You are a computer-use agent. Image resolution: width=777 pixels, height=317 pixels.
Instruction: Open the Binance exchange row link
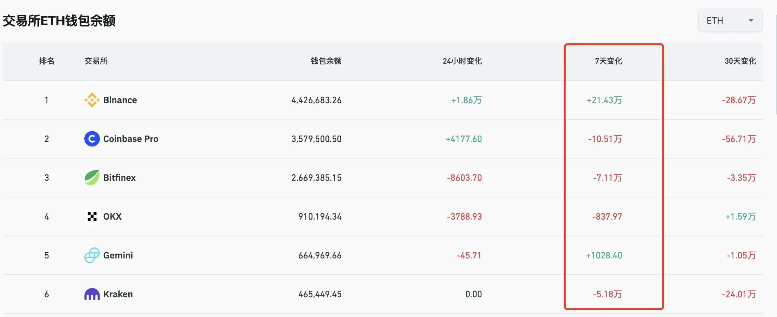click(120, 100)
